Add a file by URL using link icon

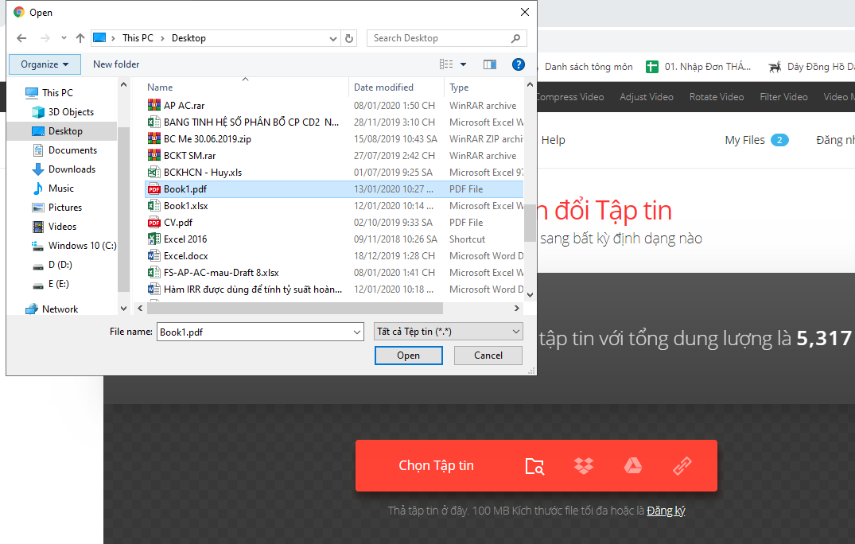coord(682,465)
